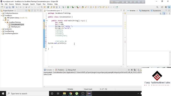This screenshot has width=171, height=96.
Task: Switch to the Debug Shell tab
Action: click(x=71, y=70)
